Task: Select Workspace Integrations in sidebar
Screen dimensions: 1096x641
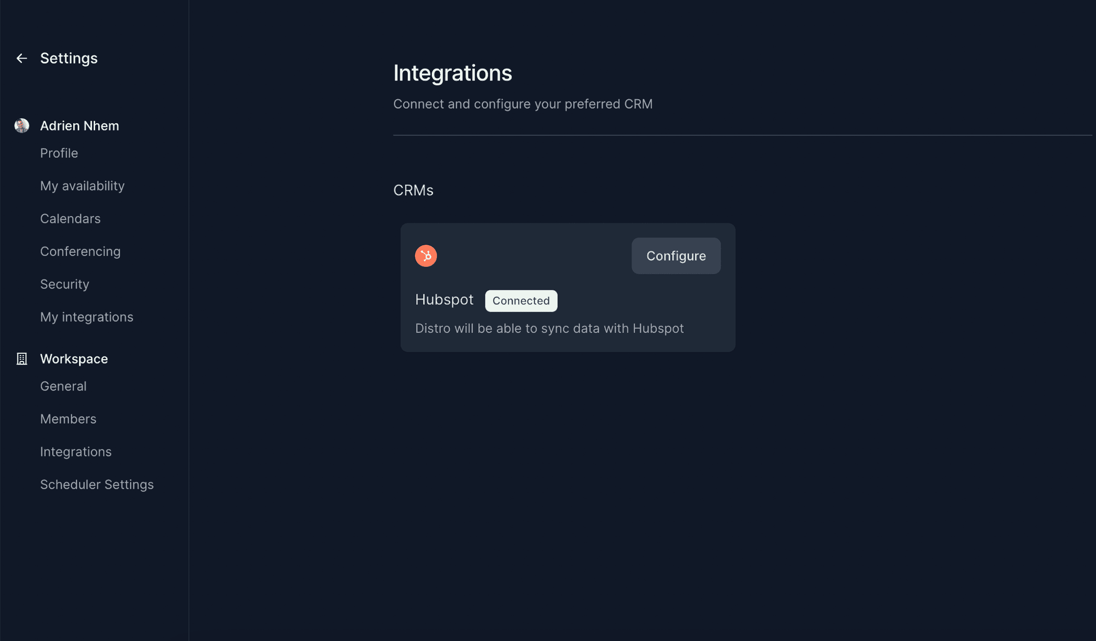Action: 76,452
